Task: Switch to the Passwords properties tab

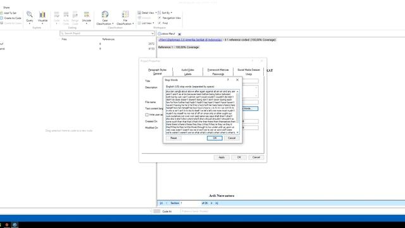Action: tap(218, 74)
